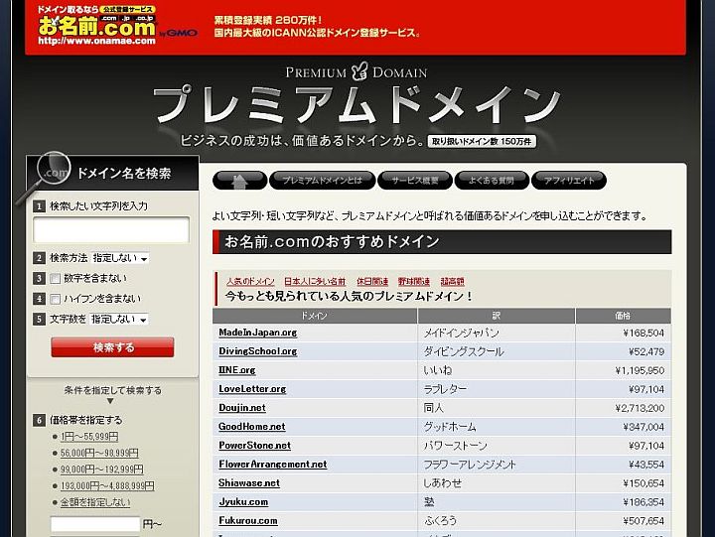Click the price ¥2,713,200
This screenshot has width=715, height=537.
(x=640, y=408)
